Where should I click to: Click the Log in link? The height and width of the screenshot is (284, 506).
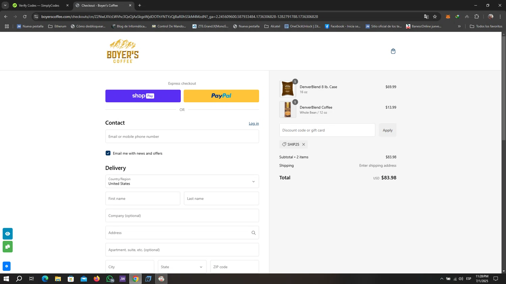coord(254,123)
